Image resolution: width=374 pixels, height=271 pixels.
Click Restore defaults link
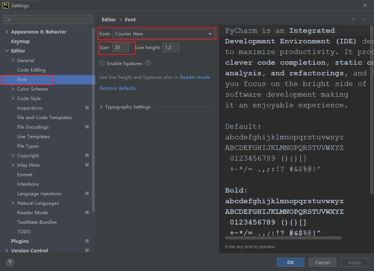click(x=118, y=88)
